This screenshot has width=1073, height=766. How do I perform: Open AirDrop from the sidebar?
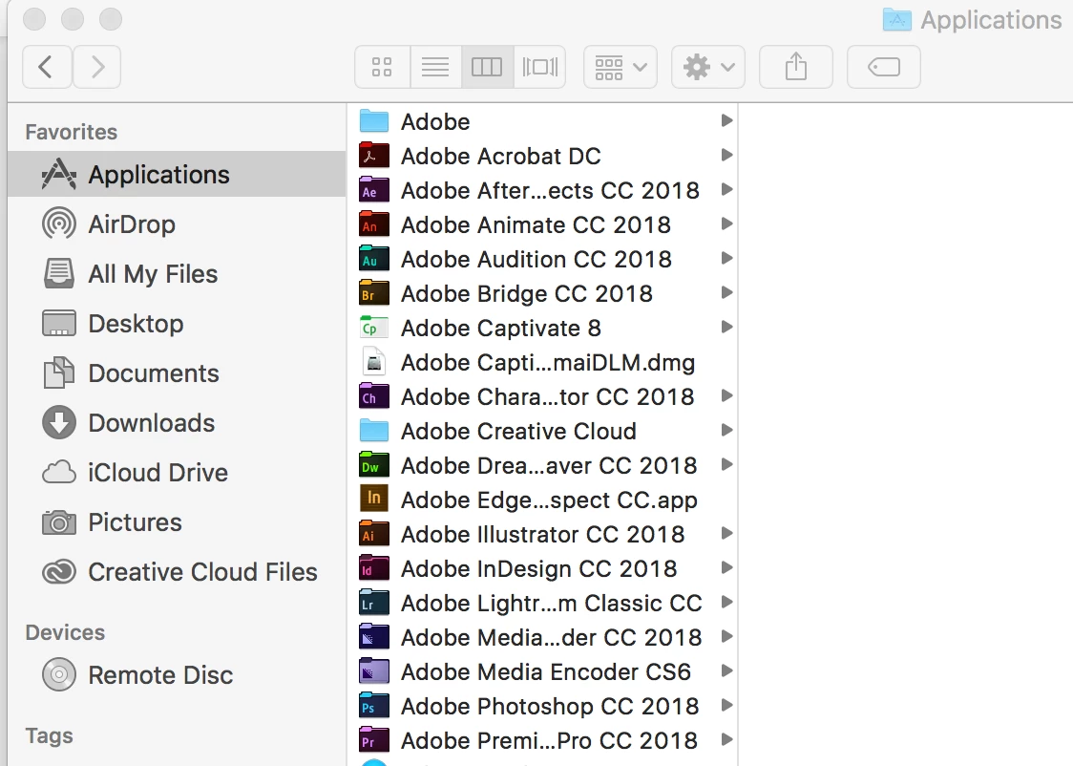(177, 224)
